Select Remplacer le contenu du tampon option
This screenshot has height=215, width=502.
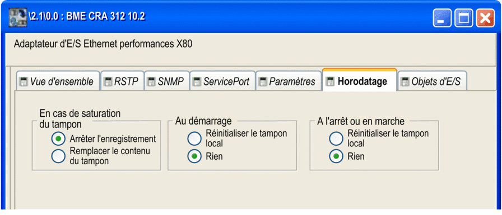coord(58,156)
